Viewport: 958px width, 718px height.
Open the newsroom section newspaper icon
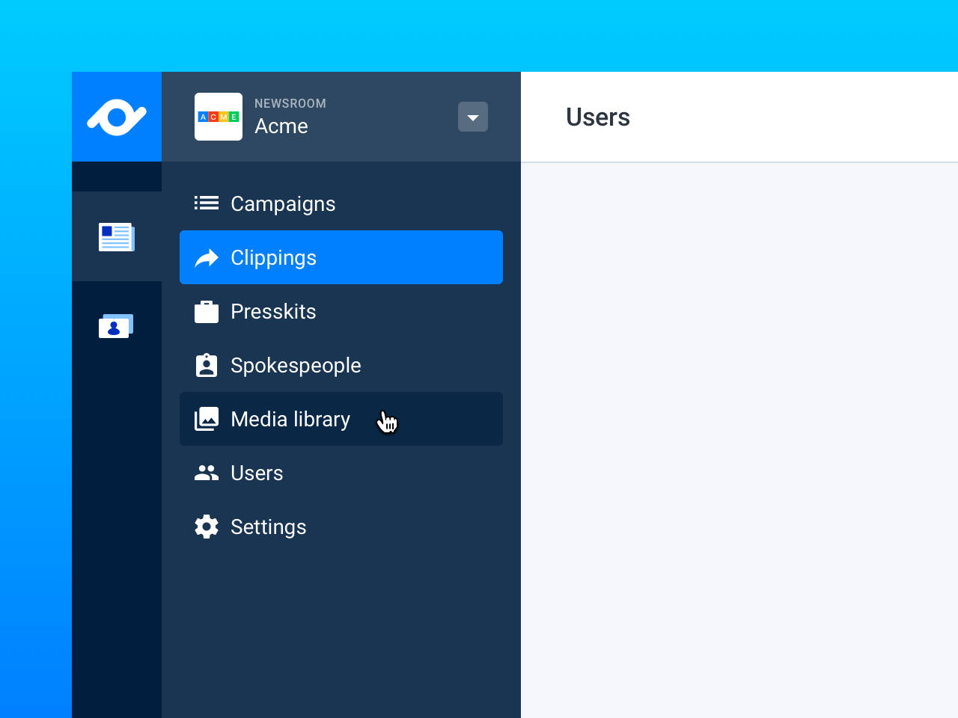[117, 237]
